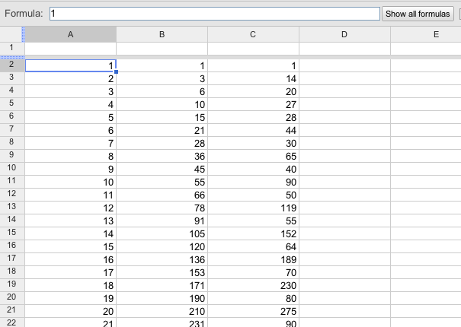
Task: Select row 1 header
Action: click(x=11, y=48)
